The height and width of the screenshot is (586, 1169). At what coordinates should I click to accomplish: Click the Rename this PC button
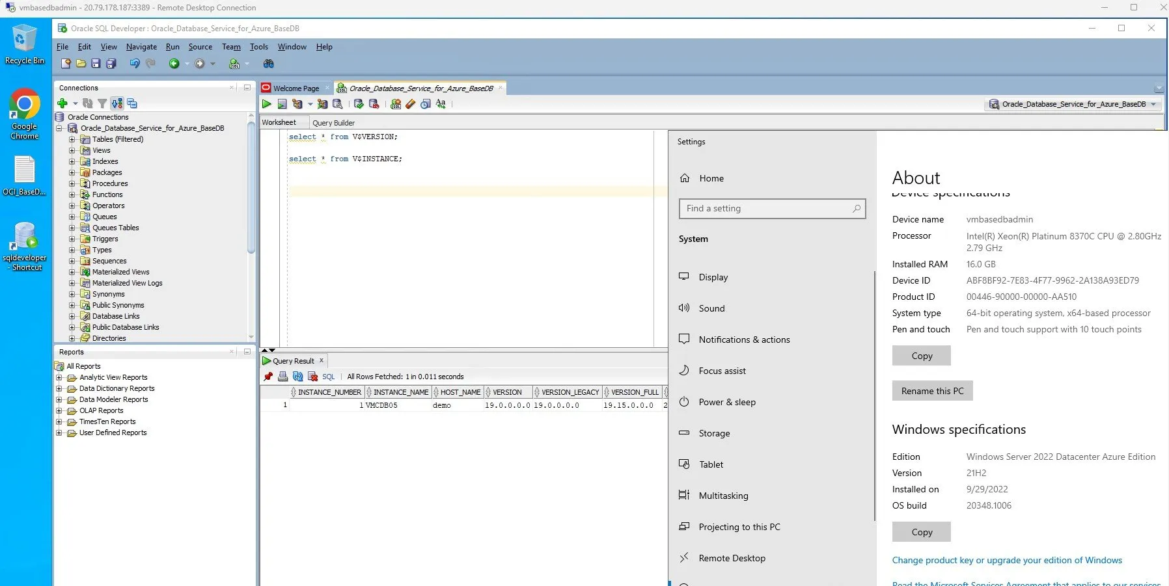pyautogui.click(x=932, y=391)
